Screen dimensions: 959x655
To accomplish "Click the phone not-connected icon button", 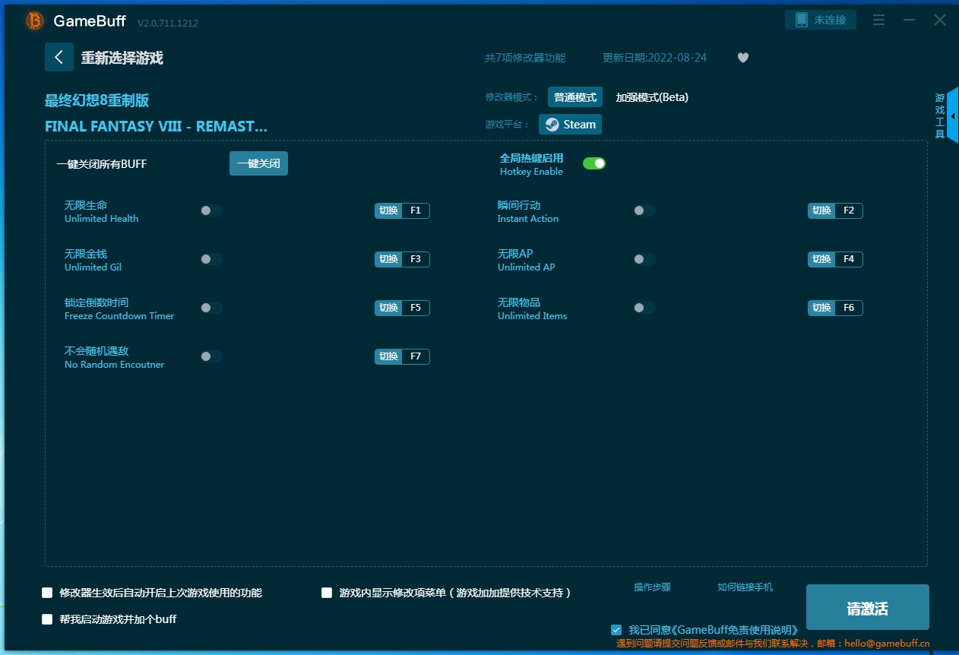I will pyautogui.click(x=820, y=20).
